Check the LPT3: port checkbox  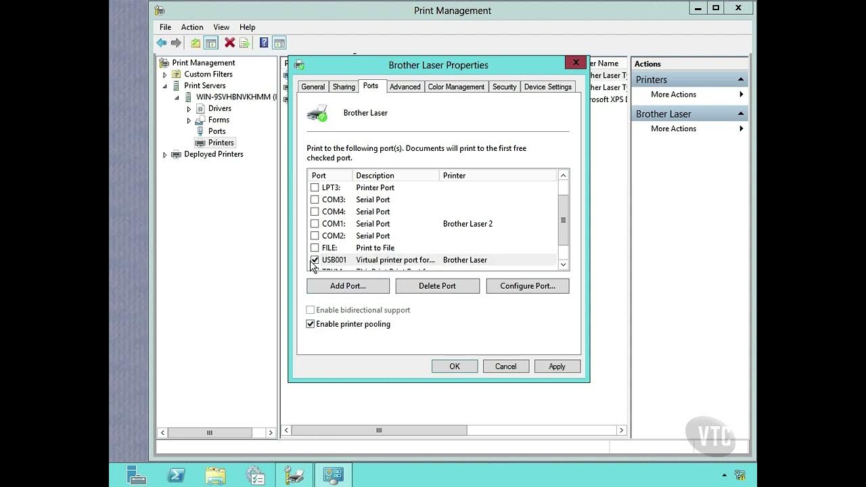(x=315, y=187)
